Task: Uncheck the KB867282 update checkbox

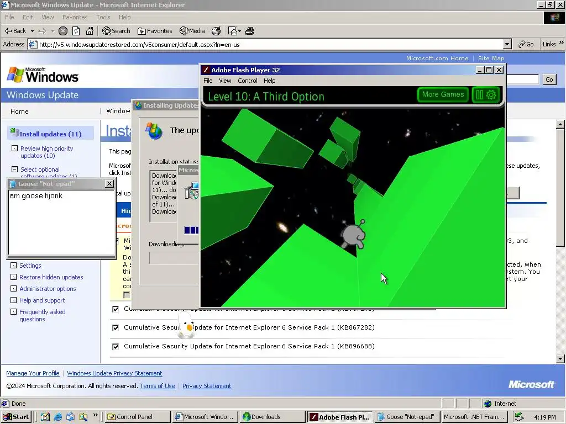Action: click(116, 328)
